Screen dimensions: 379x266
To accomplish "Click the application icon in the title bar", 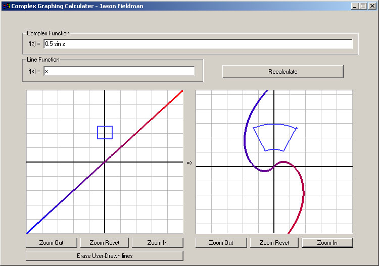I will coord(6,6).
